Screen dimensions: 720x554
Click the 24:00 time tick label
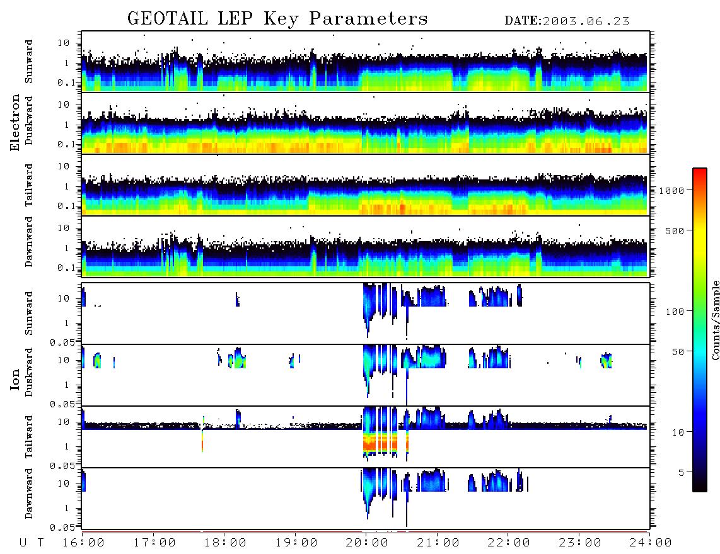point(651,543)
